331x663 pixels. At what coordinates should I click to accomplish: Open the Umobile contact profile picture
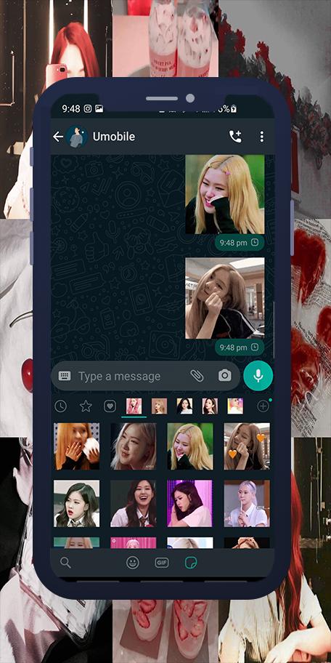point(77,137)
